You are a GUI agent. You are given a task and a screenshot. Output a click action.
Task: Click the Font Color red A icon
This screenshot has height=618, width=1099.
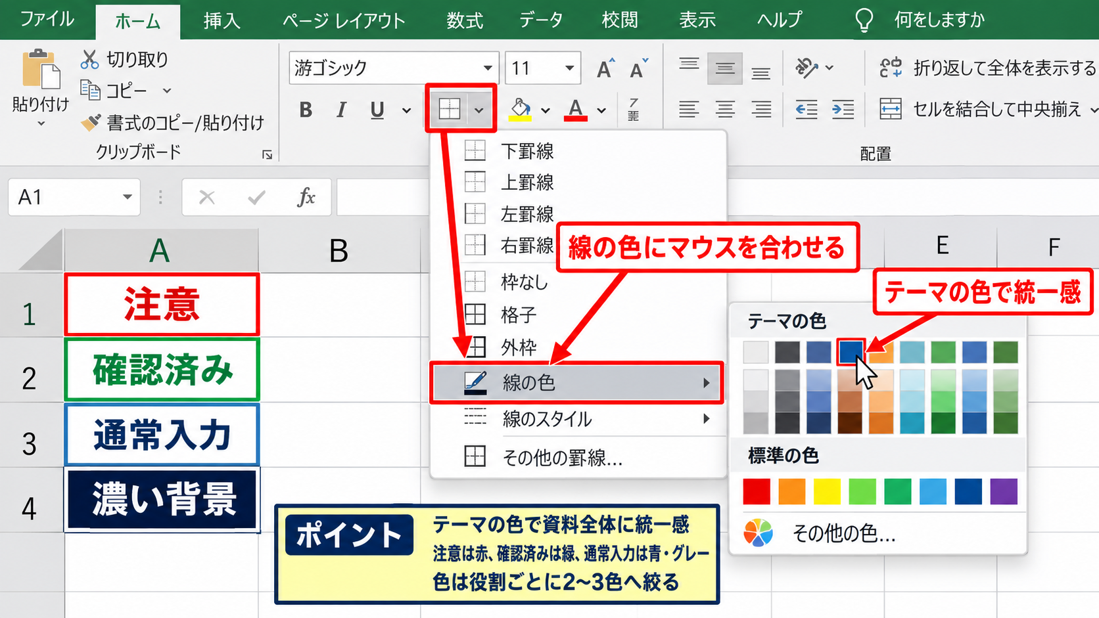(576, 109)
